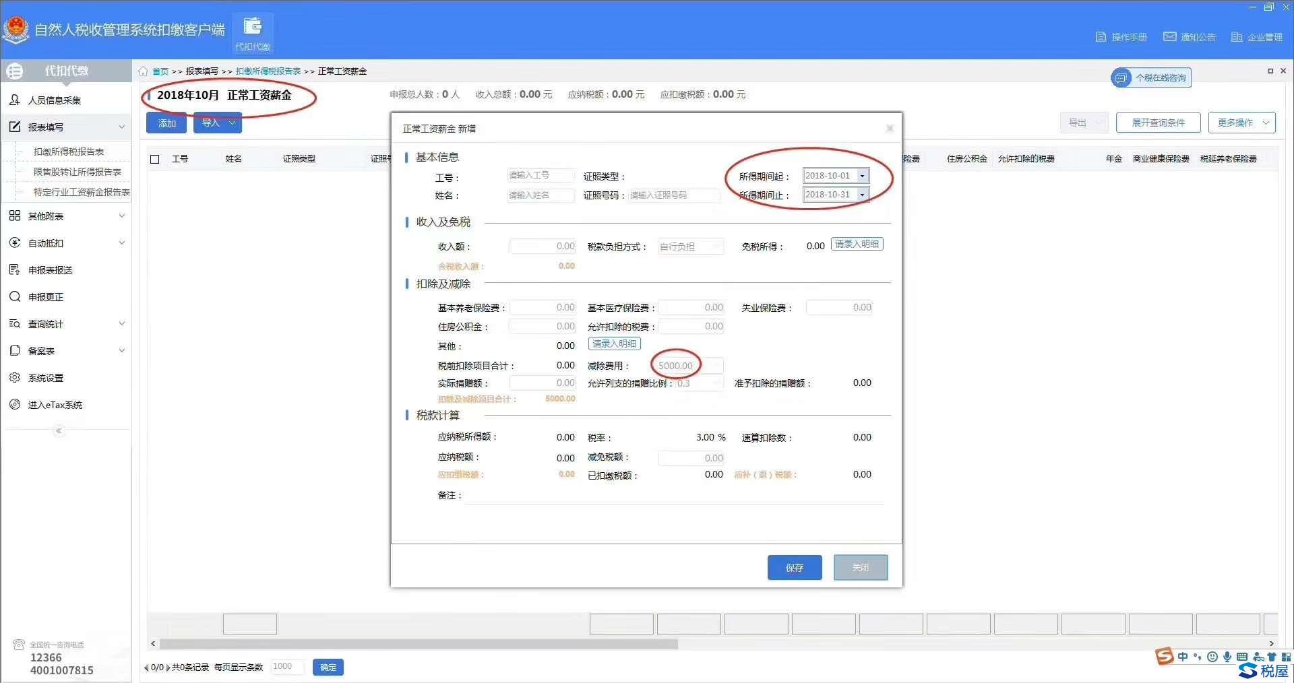Open the 税款负担方式 dropdown
The height and width of the screenshot is (683, 1294).
(x=690, y=247)
